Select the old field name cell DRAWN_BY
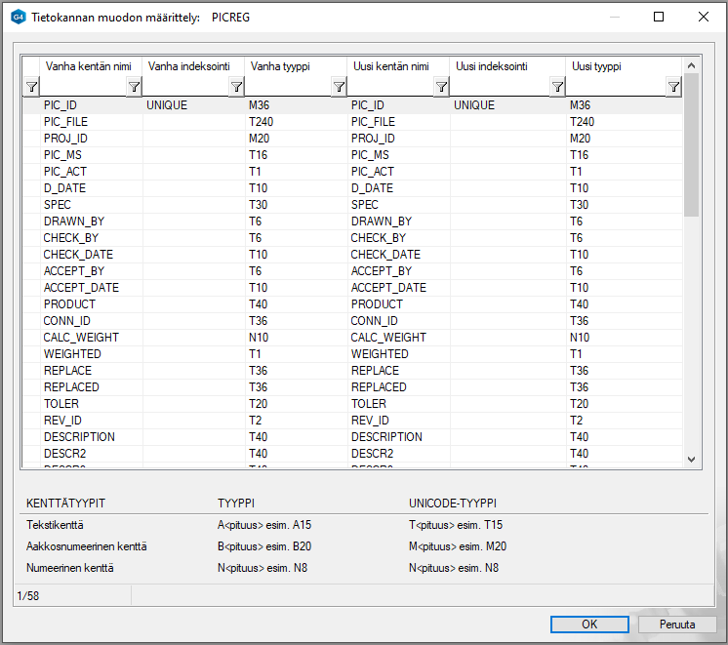728x645 pixels. click(73, 222)
